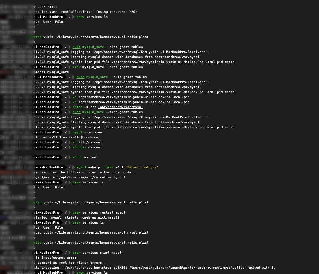Image resolution: width=319 pixels, height=274 pixels.
Task: Click the 'mmand: mysqld_safe' error output
Action: tap(51, 72)
